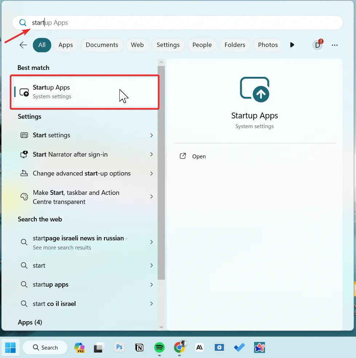Select the People filter tab
The height and width of the screenshot is (358, 356).
pyautogui.click(x=202, y=45)
